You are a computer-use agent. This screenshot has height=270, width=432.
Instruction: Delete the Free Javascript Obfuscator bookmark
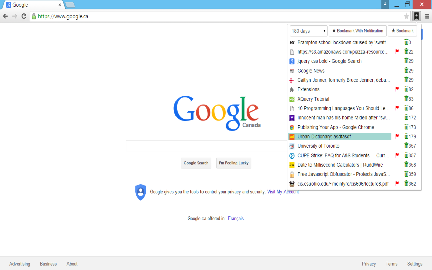[x=406, y=174]
